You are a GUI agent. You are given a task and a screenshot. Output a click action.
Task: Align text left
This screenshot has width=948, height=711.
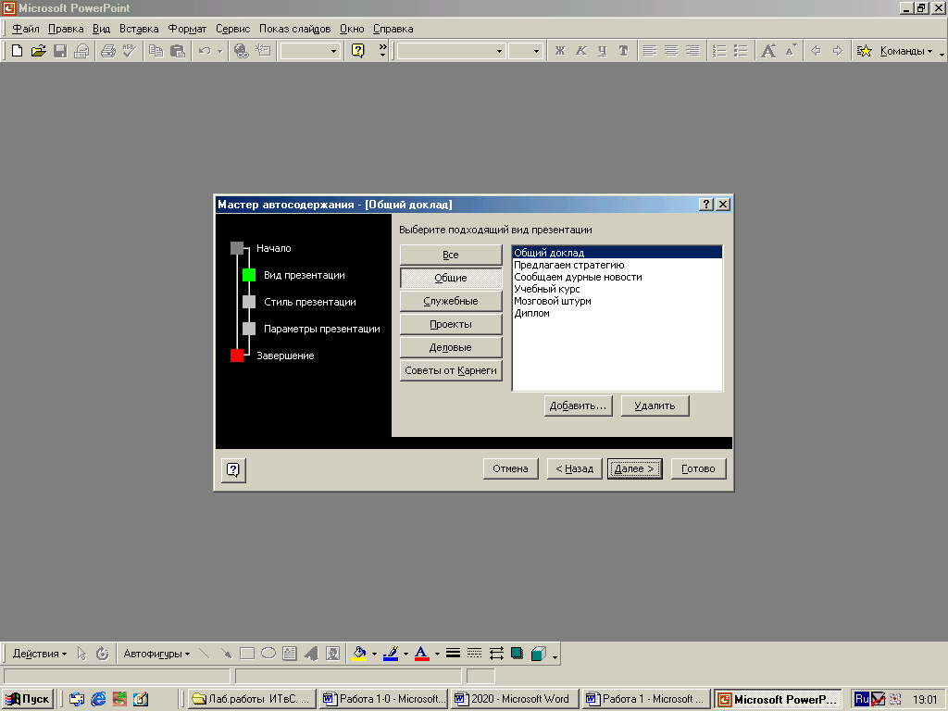pyautogui.click(x=650, y=51)
